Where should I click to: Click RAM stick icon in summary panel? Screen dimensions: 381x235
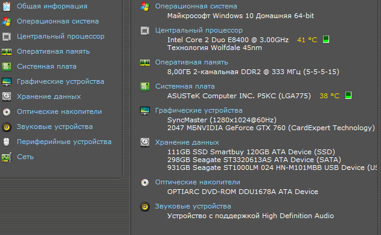(x=145, y=63)
